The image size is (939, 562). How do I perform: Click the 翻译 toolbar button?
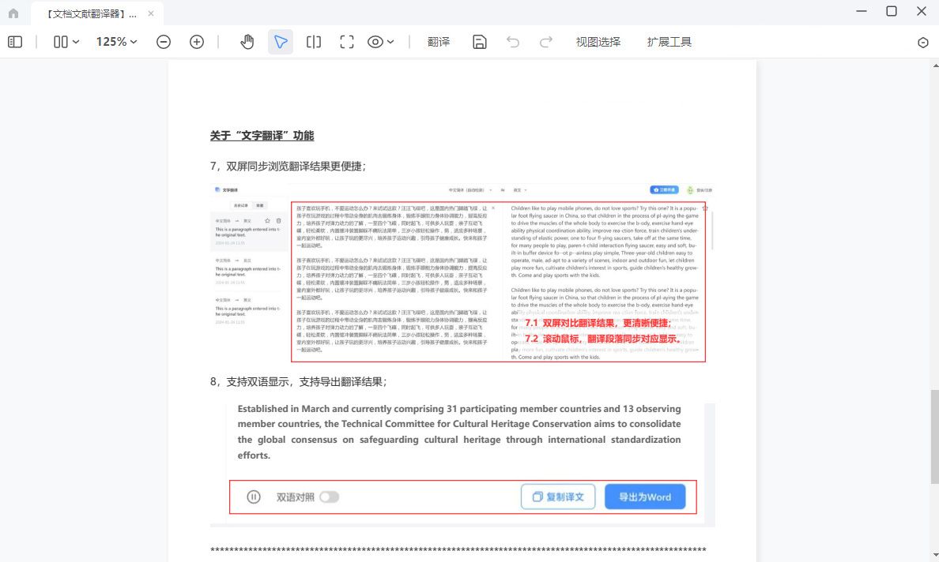[439, 42]
